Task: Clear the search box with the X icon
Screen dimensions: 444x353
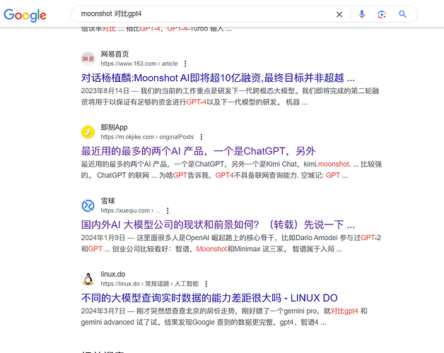Action: point(339,14)
